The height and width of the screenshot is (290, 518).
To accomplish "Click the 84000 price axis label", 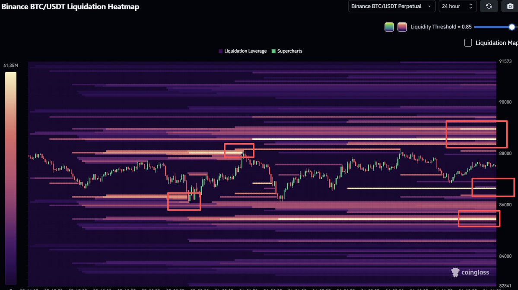I will 505,256.
